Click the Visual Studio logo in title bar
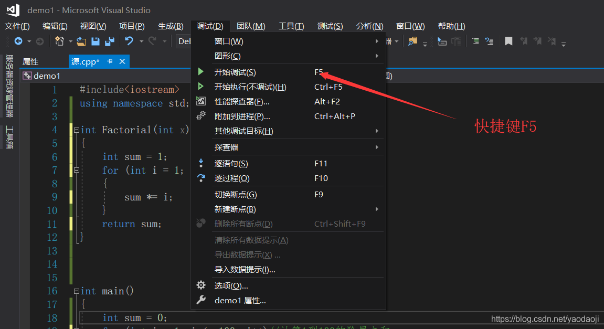The image size is (604, 329). point(13,10)
